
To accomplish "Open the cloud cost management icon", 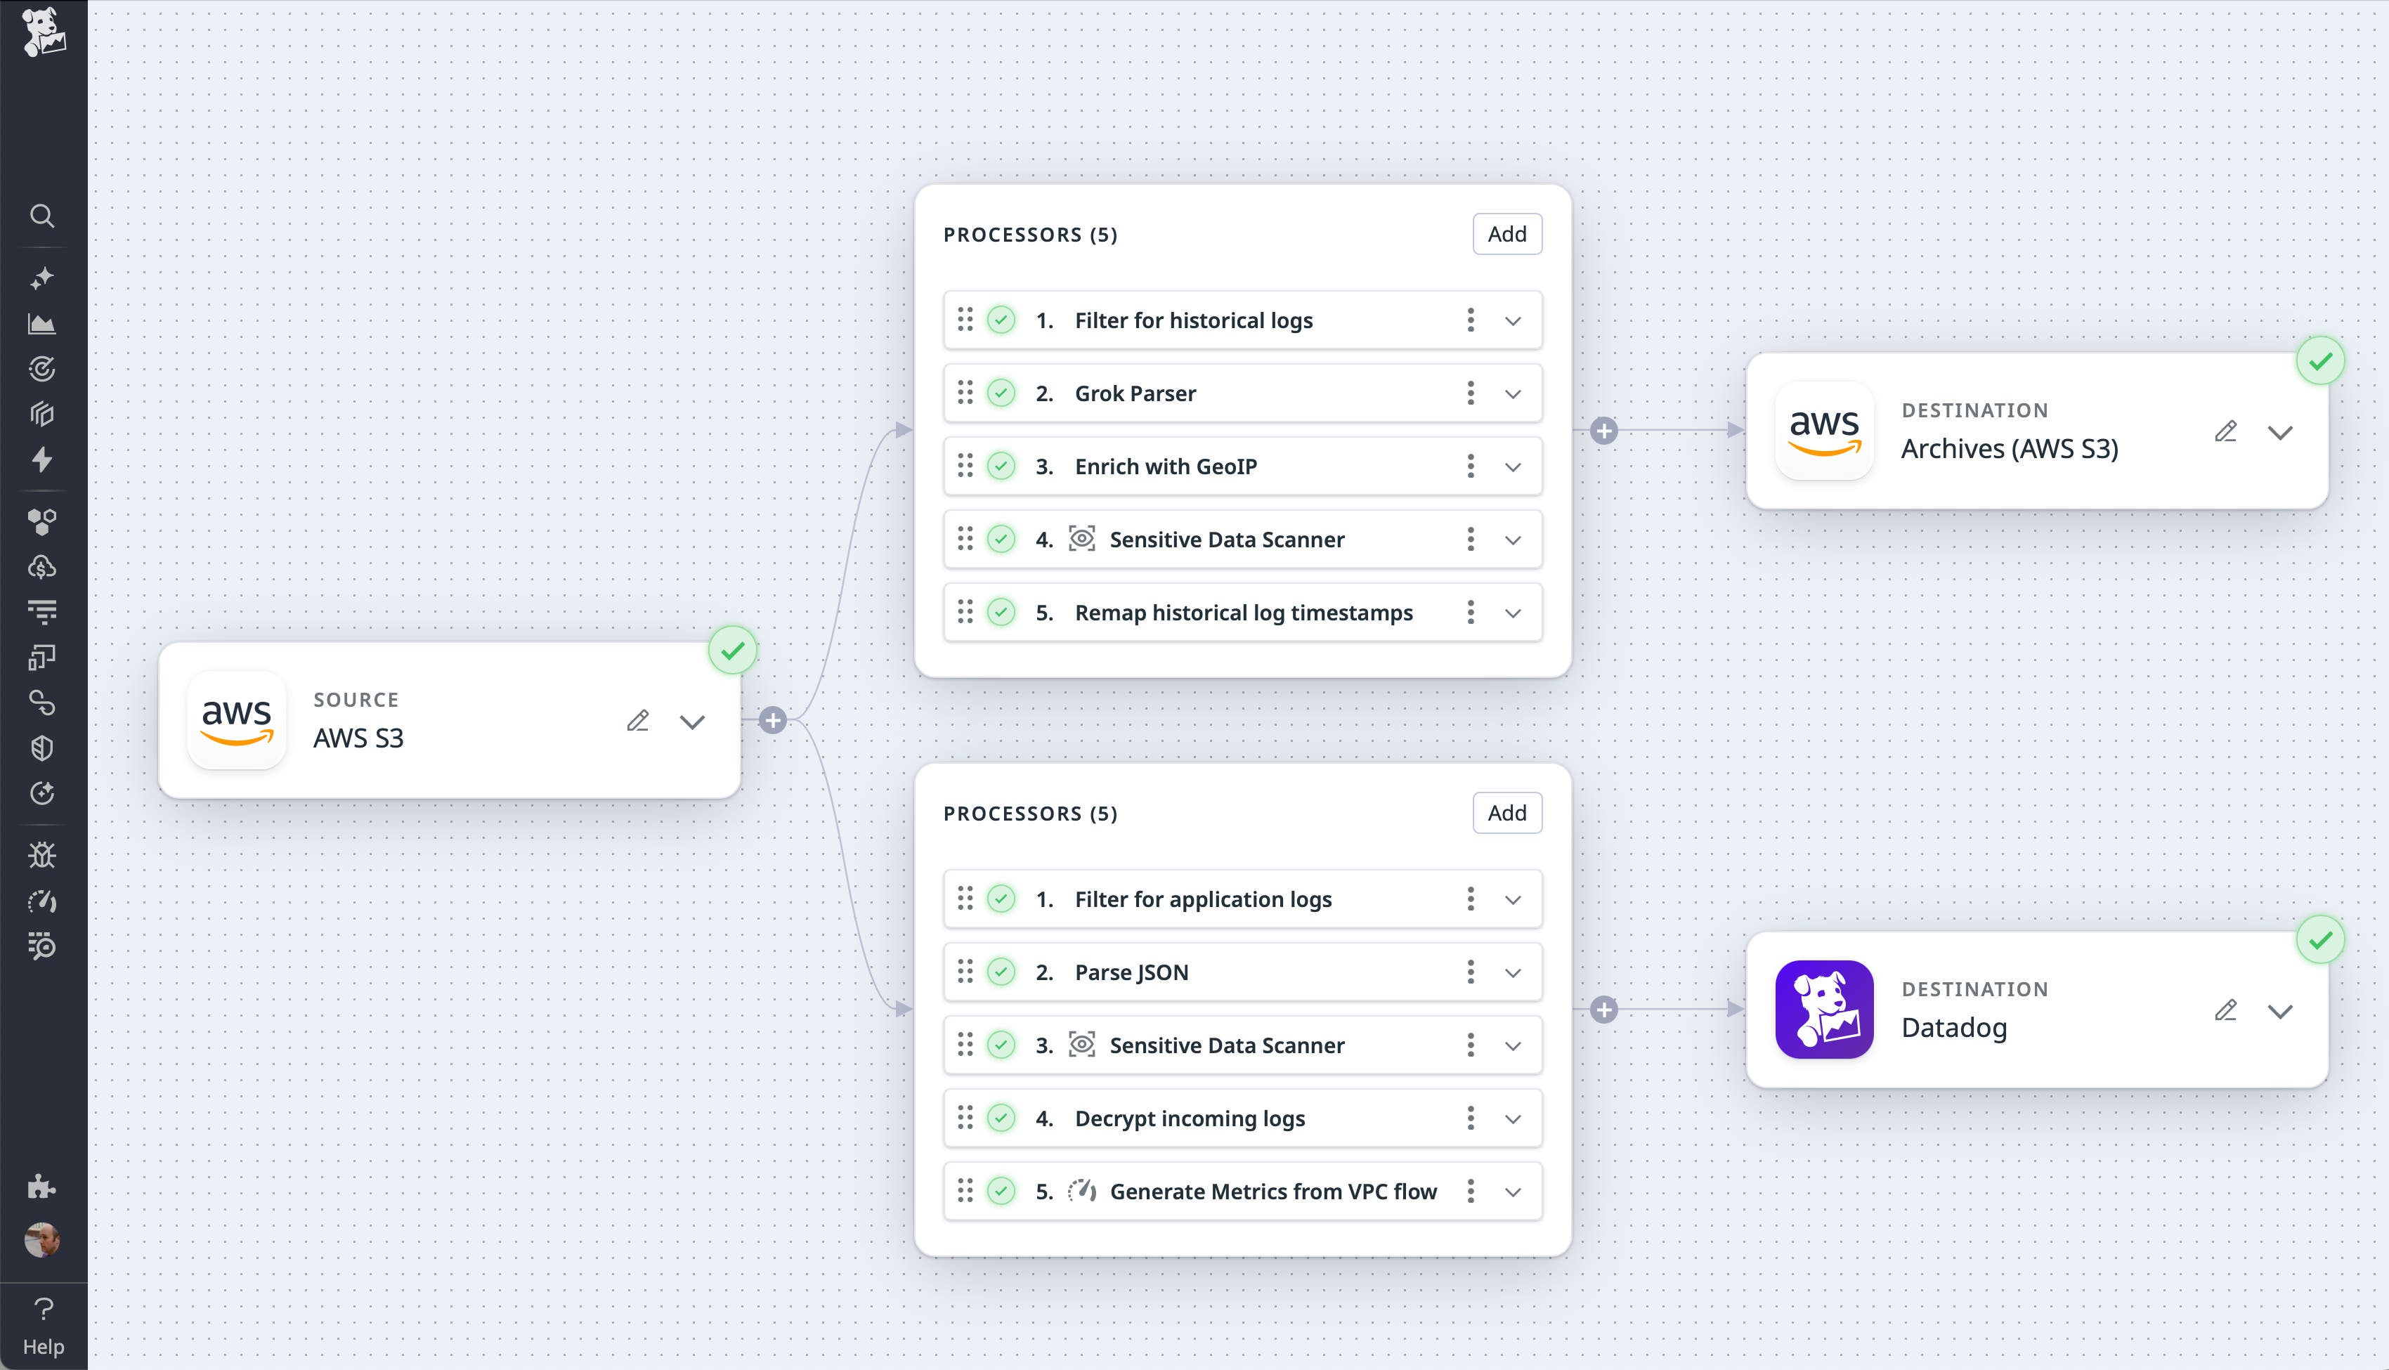I will pyautogui.click(x=42, y=566).
